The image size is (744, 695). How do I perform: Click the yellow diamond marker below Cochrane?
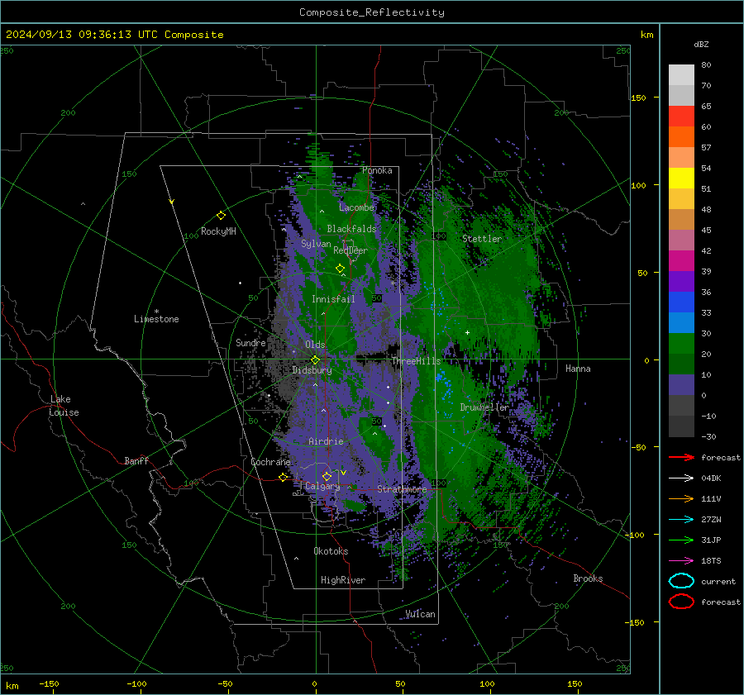coord(283,477)
